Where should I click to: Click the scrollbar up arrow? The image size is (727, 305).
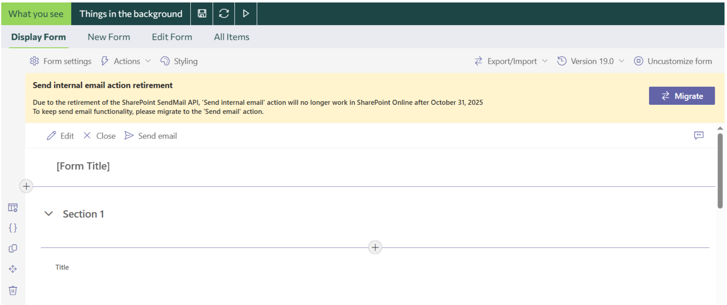(720, 128)
